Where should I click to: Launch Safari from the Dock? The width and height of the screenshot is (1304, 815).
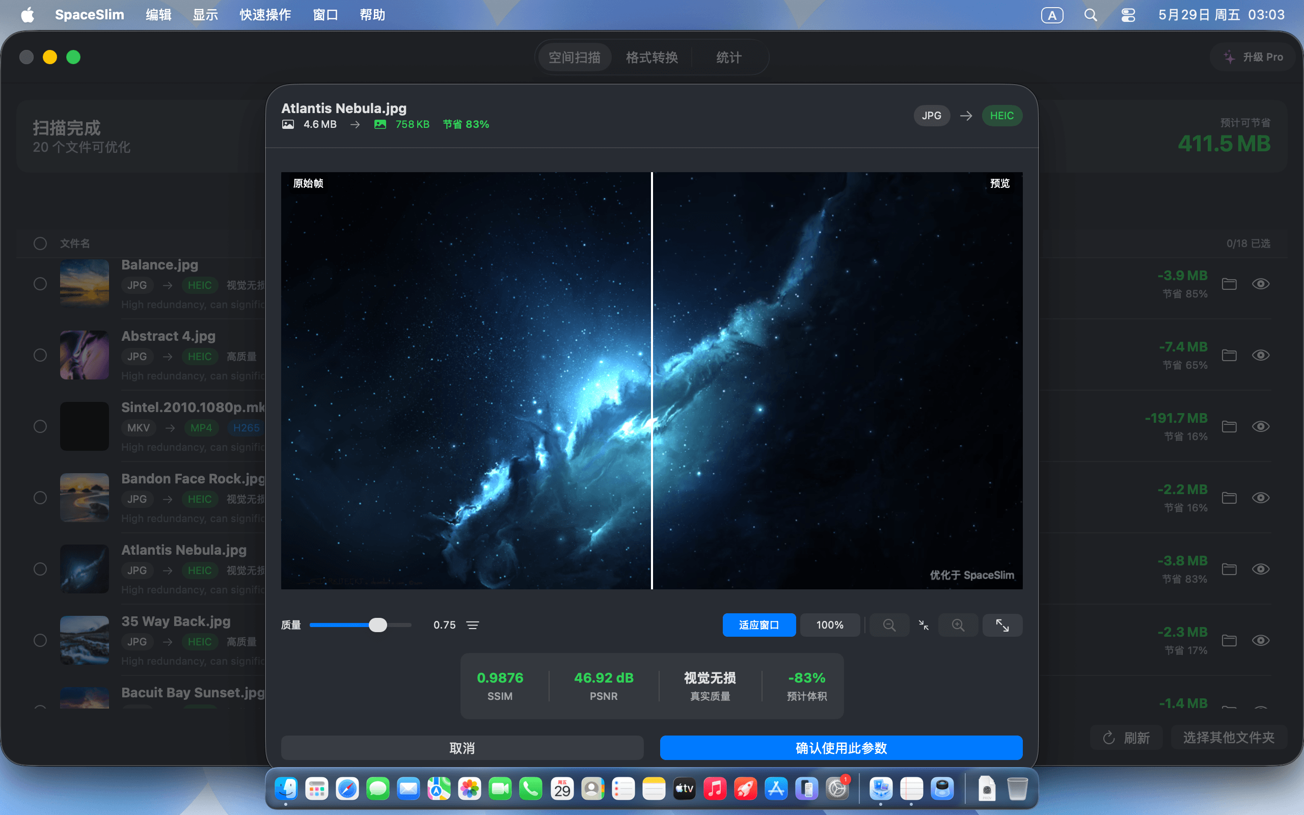347,789
